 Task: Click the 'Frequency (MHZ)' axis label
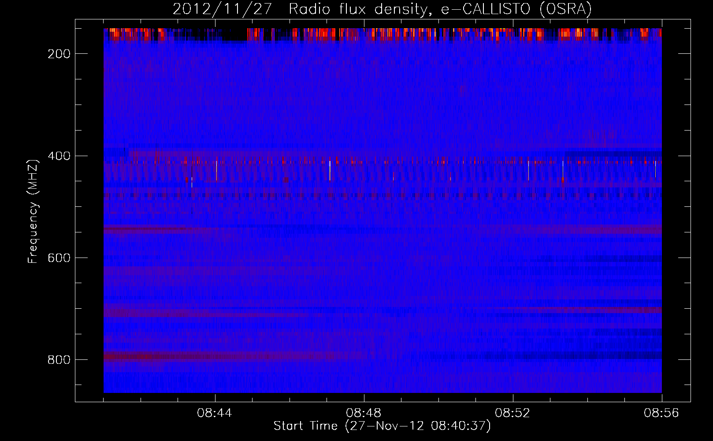[33, 212]
